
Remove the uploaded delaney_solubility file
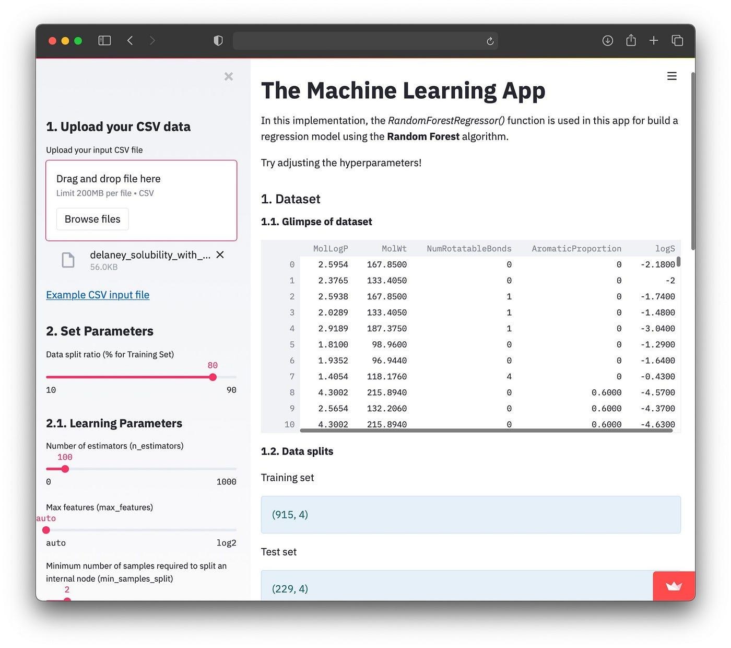(x=220, y=254)
